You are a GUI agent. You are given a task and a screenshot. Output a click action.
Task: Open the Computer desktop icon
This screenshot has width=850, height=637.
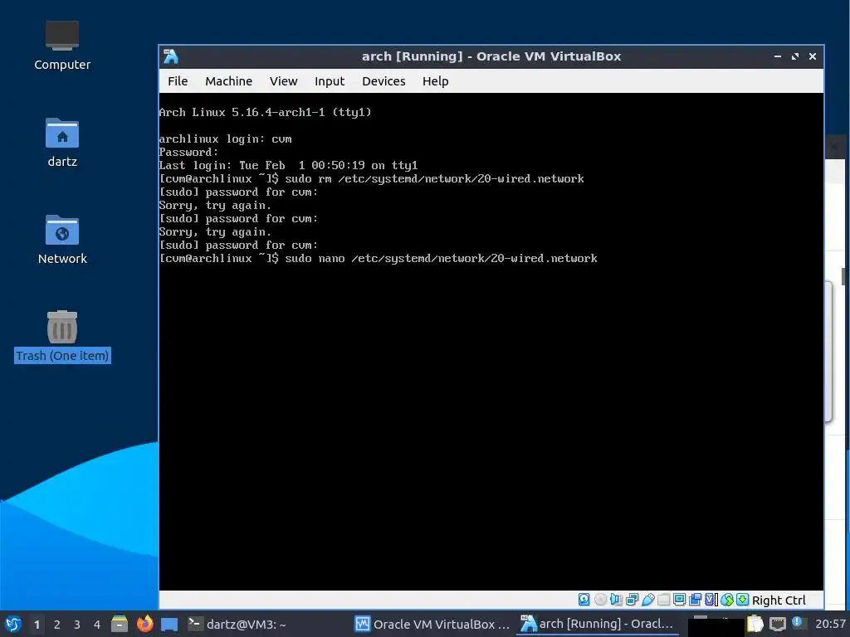click(x=61, y=46)
